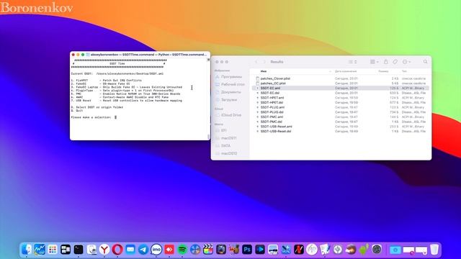Open Yandex Browser from the Dock
The height and width of the screenshot is (259, 461).
tap(104, 250)
